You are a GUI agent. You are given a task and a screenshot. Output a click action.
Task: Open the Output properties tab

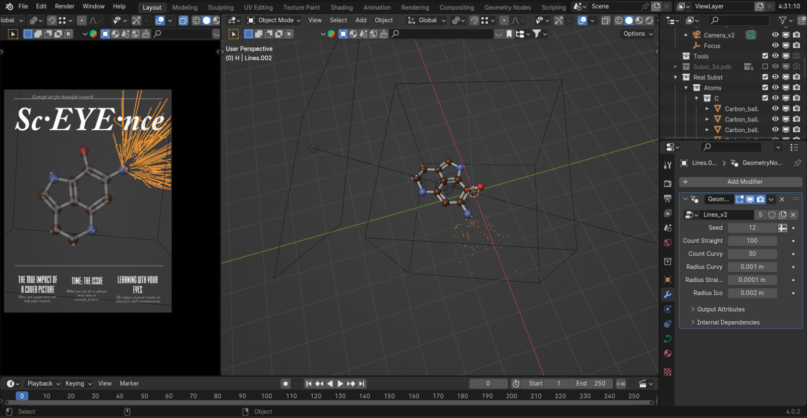click(x=668, y=198)
